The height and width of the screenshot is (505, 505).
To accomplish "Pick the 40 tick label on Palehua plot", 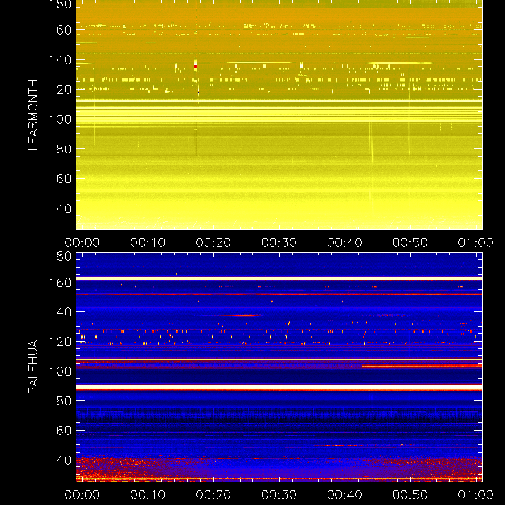I will (x=64, y=460).
